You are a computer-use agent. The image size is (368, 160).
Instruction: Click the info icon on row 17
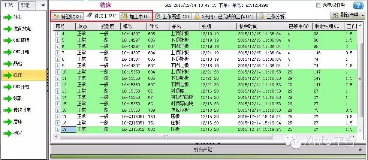pos(58,117)
